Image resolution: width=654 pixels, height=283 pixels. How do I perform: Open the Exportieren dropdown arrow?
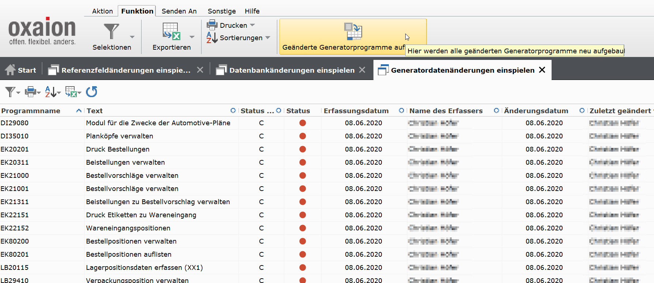click(x=192, y=37)
